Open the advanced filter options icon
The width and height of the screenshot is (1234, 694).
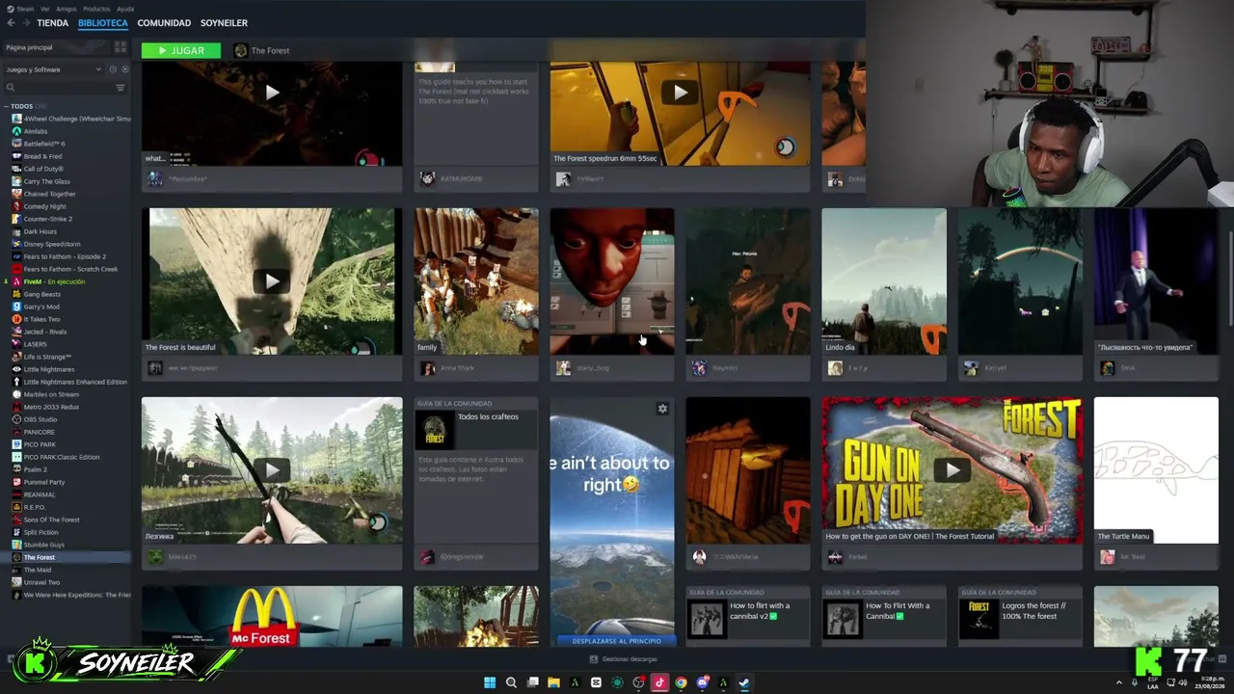pyautogui.click(x=121, y=88)
